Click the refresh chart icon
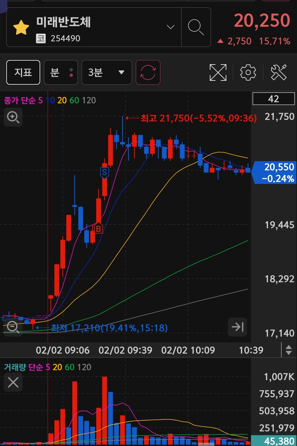This screenshot has height=446, width=297. click(x=148, y=72)
